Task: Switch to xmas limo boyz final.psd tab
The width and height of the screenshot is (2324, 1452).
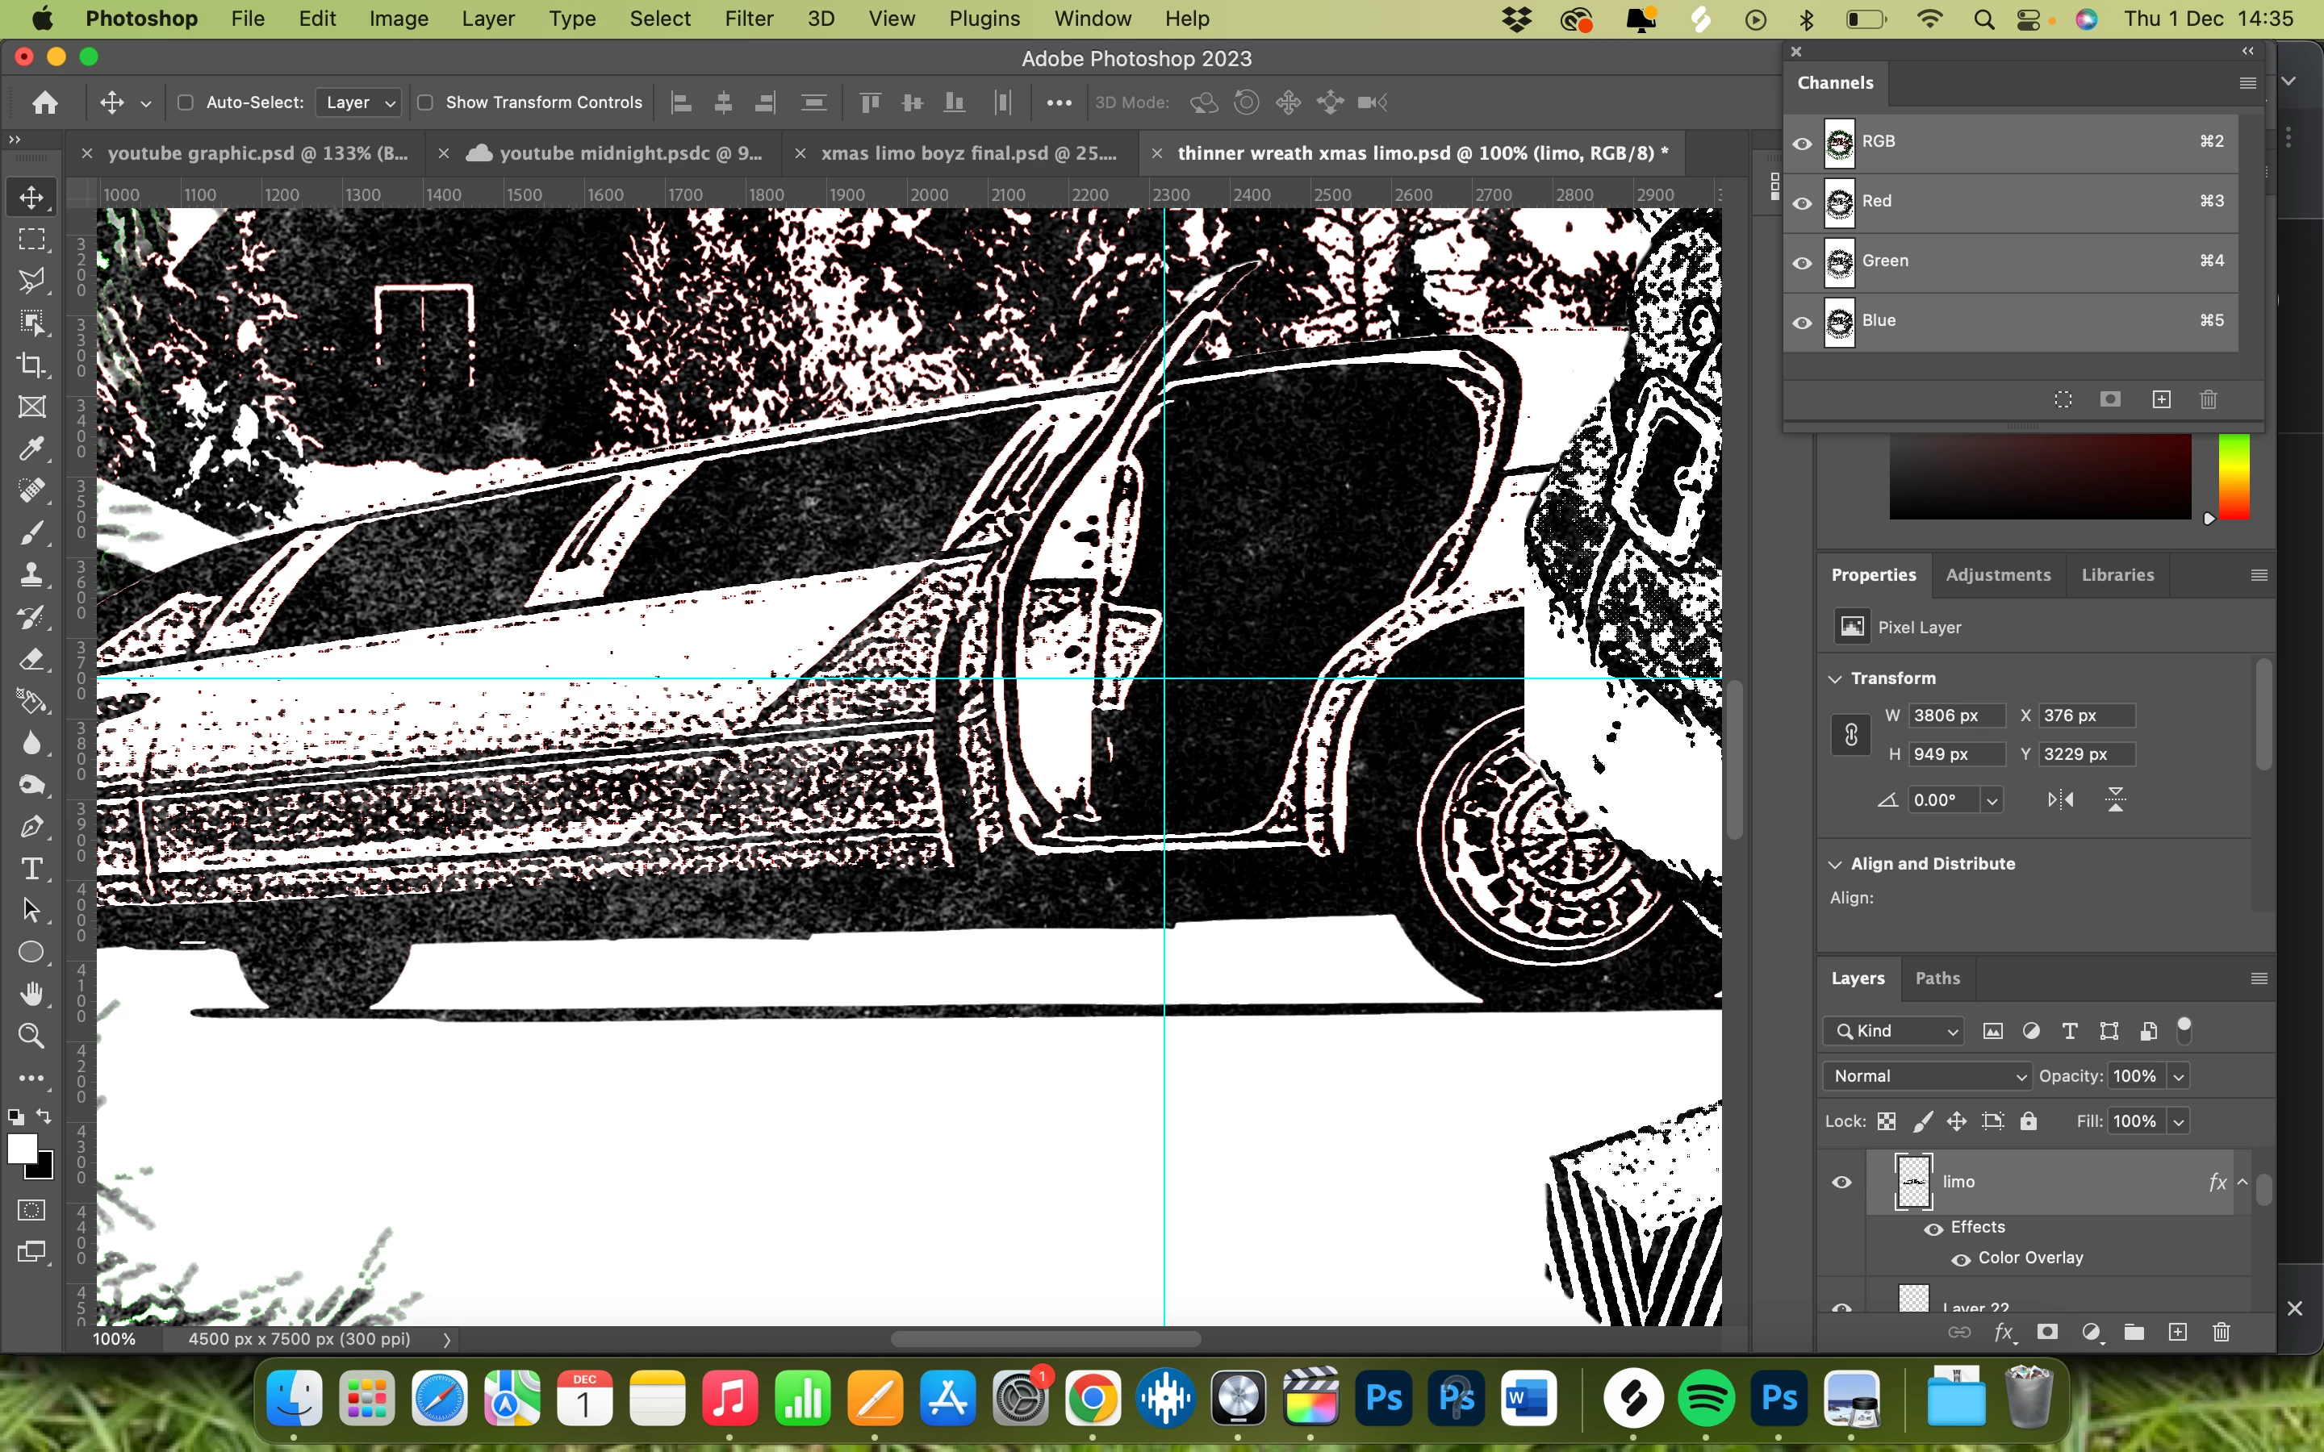Action: tap(968, 153)
